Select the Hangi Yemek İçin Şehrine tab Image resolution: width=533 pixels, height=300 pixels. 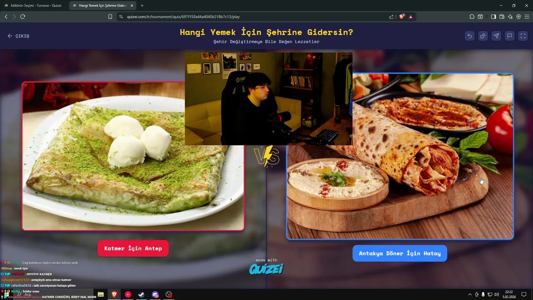coord(102,5)
